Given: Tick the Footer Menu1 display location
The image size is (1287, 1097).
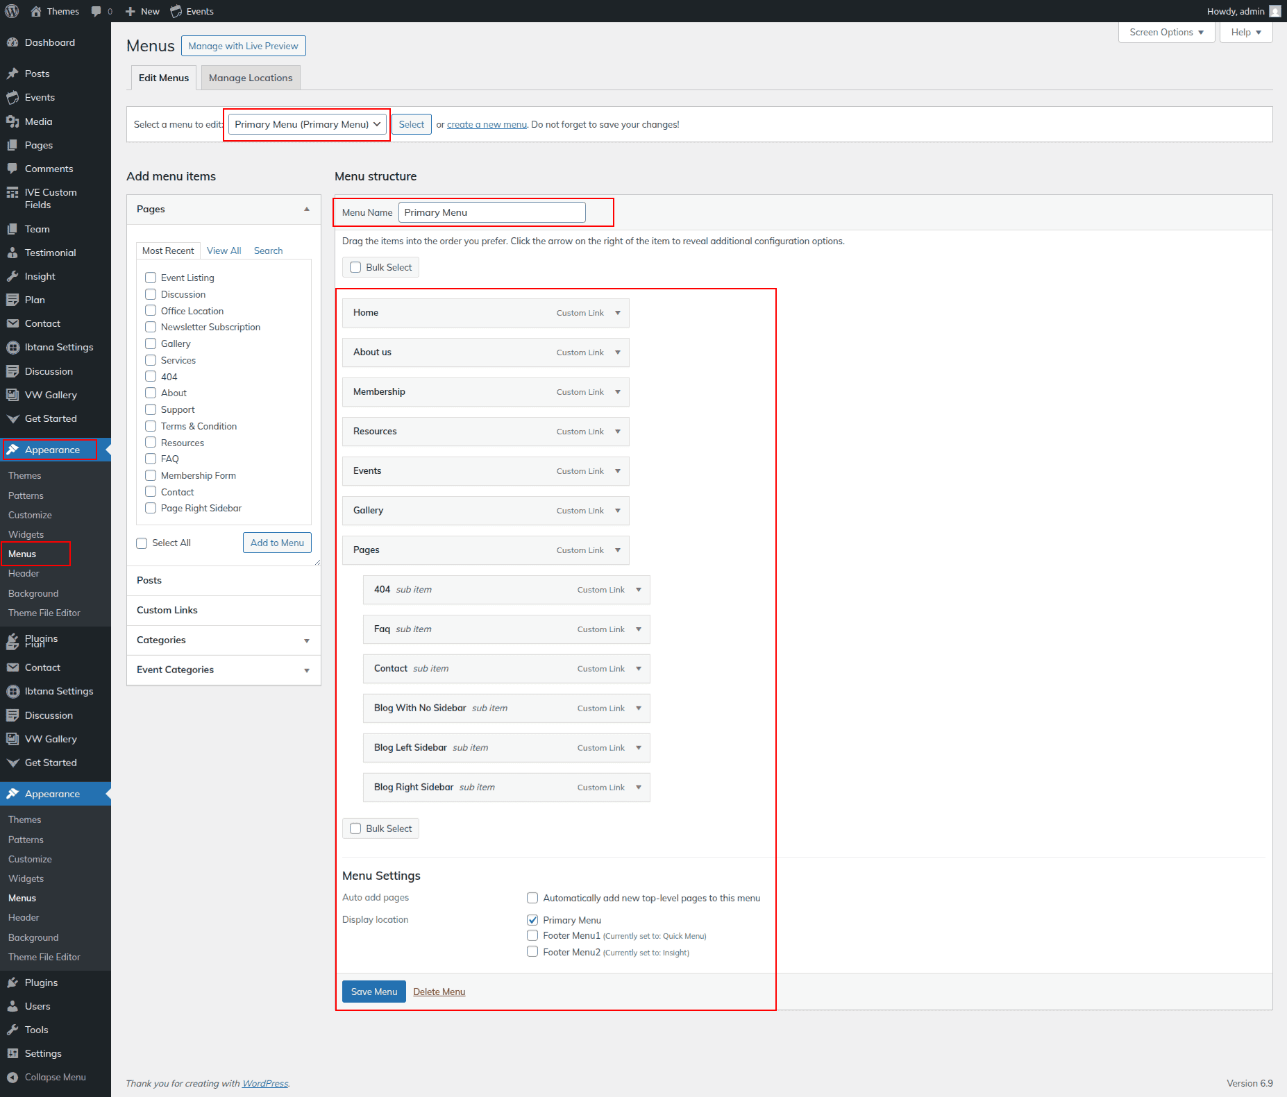Looking at the screenshot, I should coord(532,935).
